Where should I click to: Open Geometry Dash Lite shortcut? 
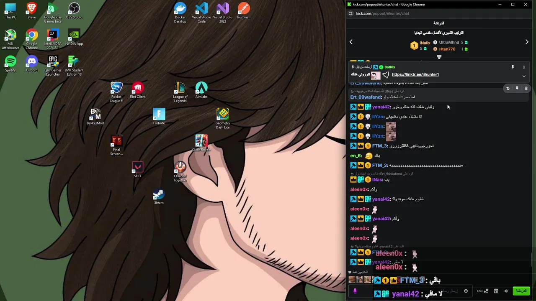pyautogui.click(x=223, y=119)
